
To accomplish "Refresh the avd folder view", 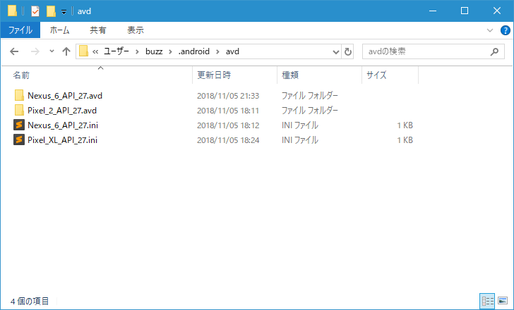I will [x=347, y=51].
